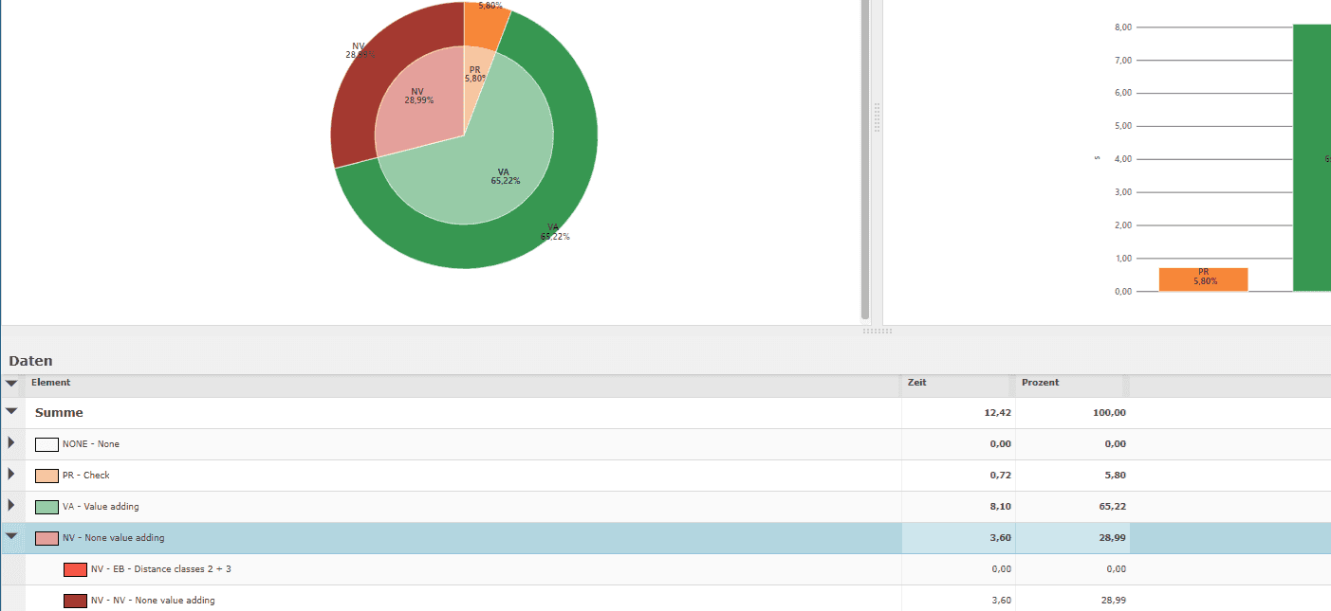The image size is (1331, 611).
Task: Click the orange PR bar in bar chart
Action: [1203, 279]
